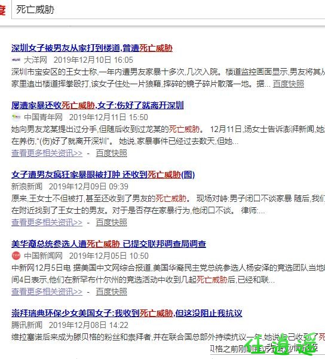
Task: Expand 查看更多相关资讯 under the 中国青年网 result
Action: pyautogui.click(x=47, y=153)
